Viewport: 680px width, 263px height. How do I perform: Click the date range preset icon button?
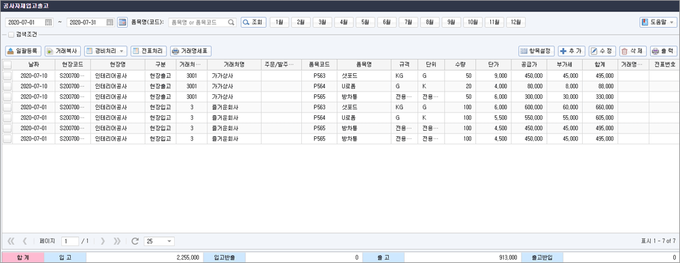pos(122,22)
